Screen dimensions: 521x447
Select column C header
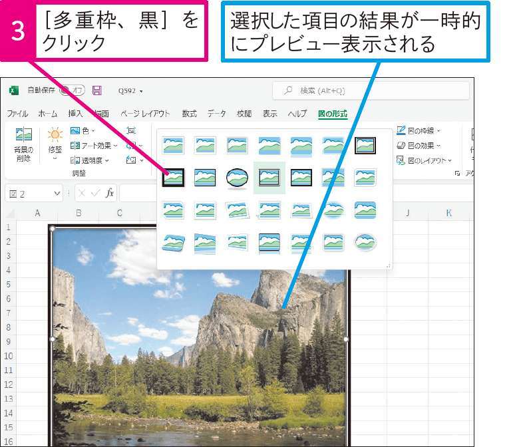[x=120, y=213]
